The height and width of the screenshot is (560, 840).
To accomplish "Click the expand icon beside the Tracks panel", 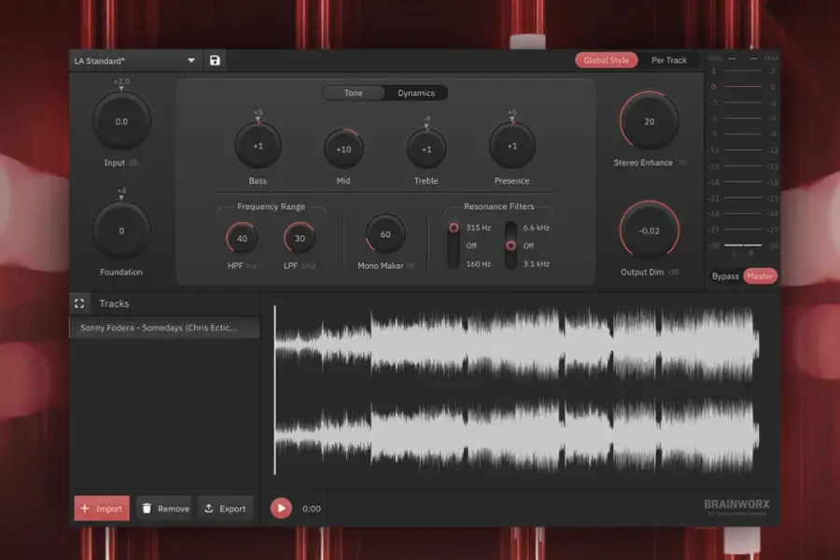I will [x=79, y=302].
